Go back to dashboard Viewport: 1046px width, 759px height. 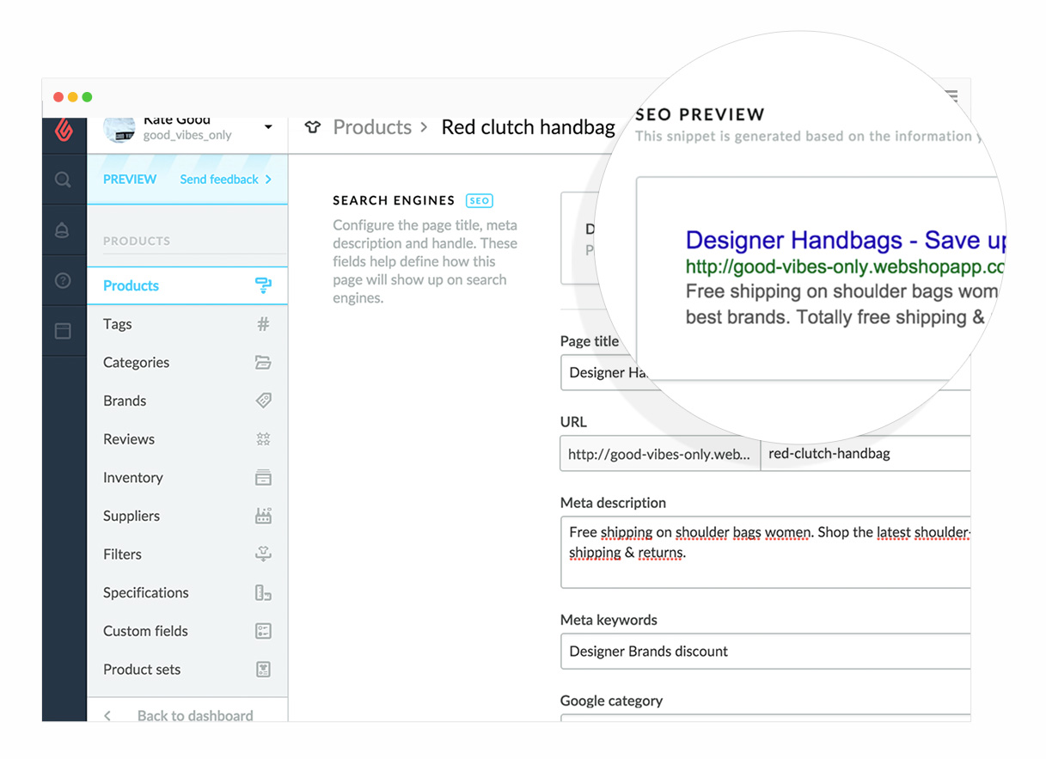194,715
